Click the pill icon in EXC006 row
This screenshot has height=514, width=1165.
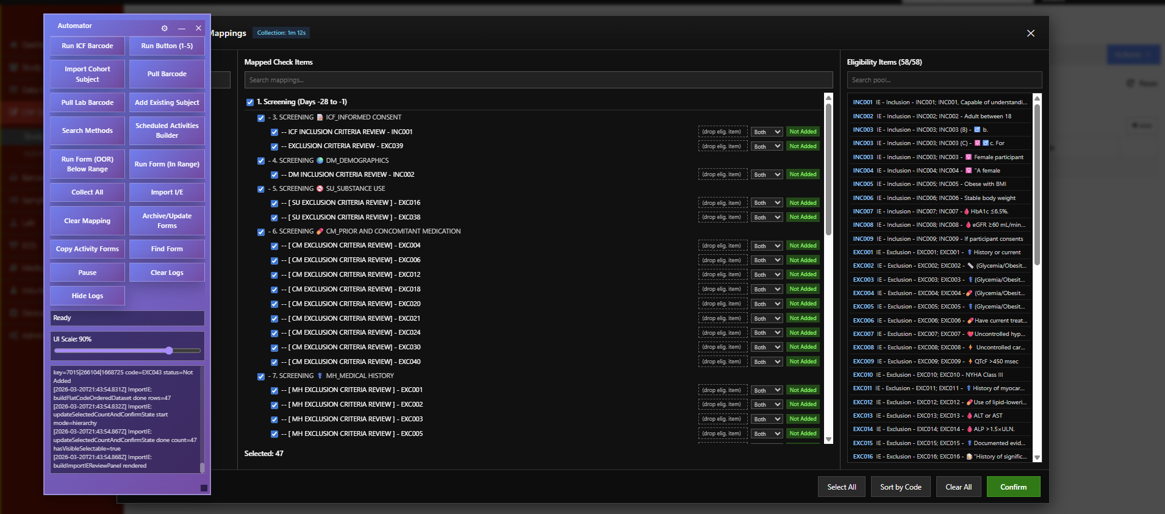point(970,321)
